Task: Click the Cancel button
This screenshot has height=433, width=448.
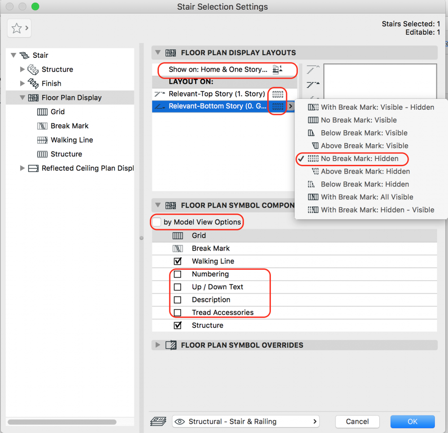Action: coord(357,422)
